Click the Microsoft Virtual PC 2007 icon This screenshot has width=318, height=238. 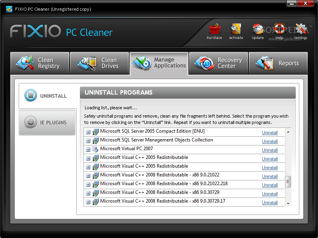coord(95,149)
